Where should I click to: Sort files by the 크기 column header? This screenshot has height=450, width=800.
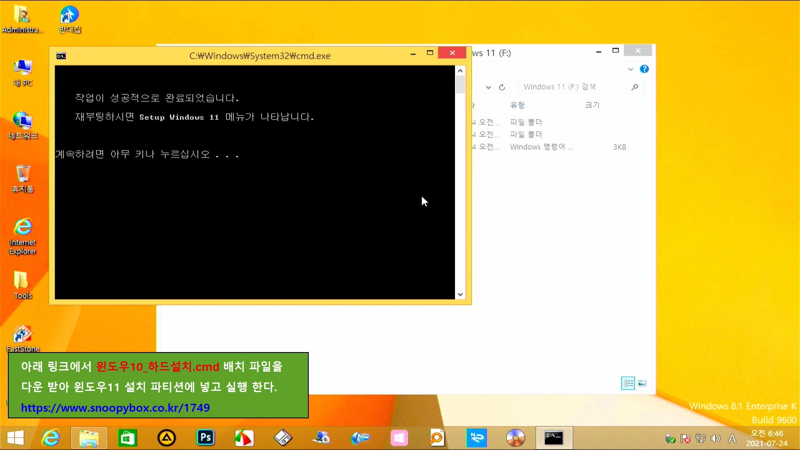click(x=592, y=105)
